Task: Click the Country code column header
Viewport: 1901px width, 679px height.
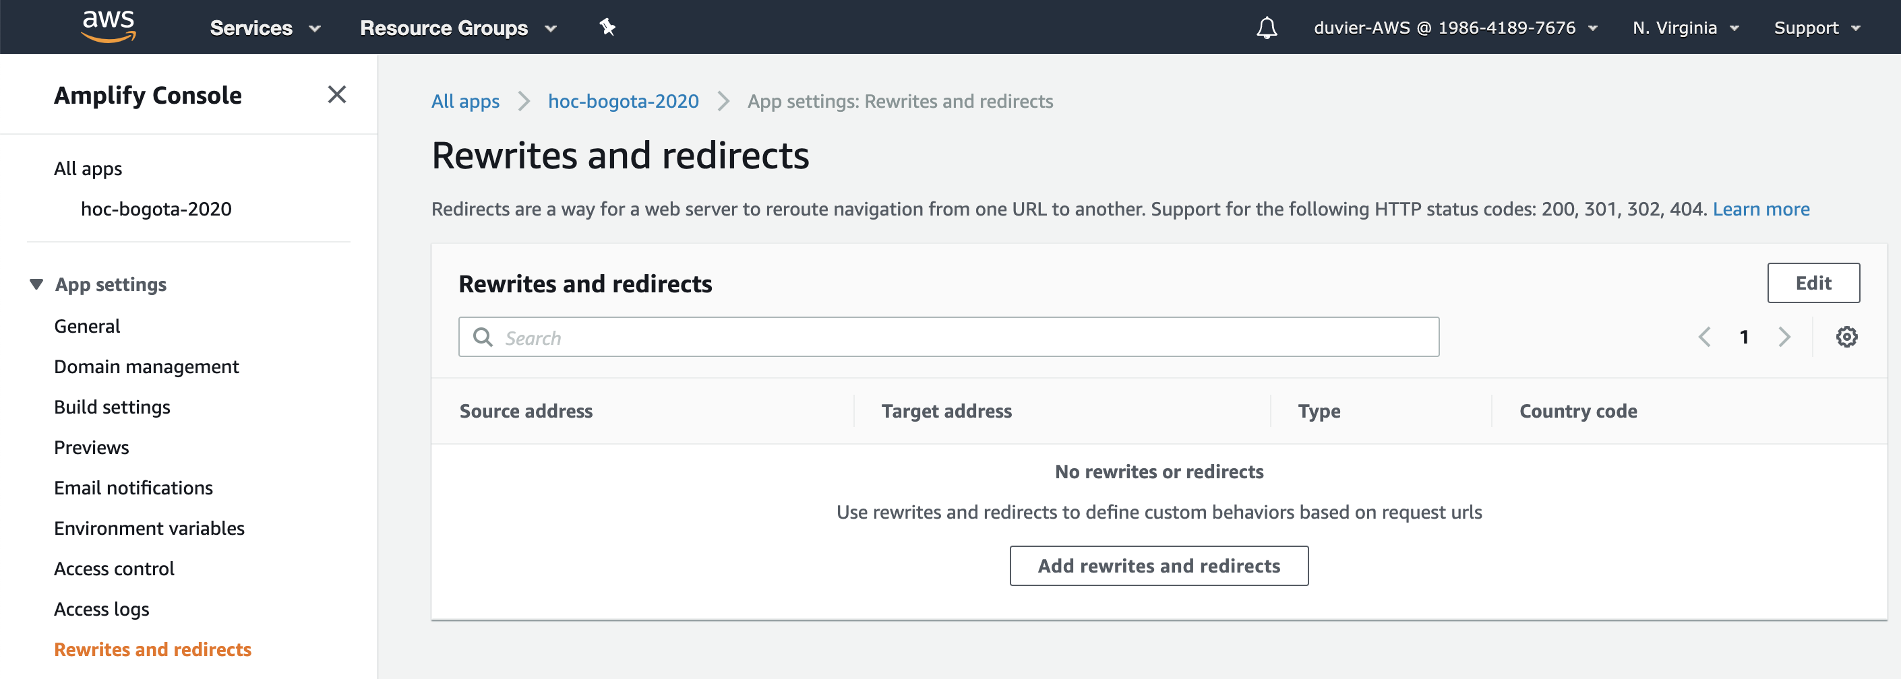Action: [1578, 412]
